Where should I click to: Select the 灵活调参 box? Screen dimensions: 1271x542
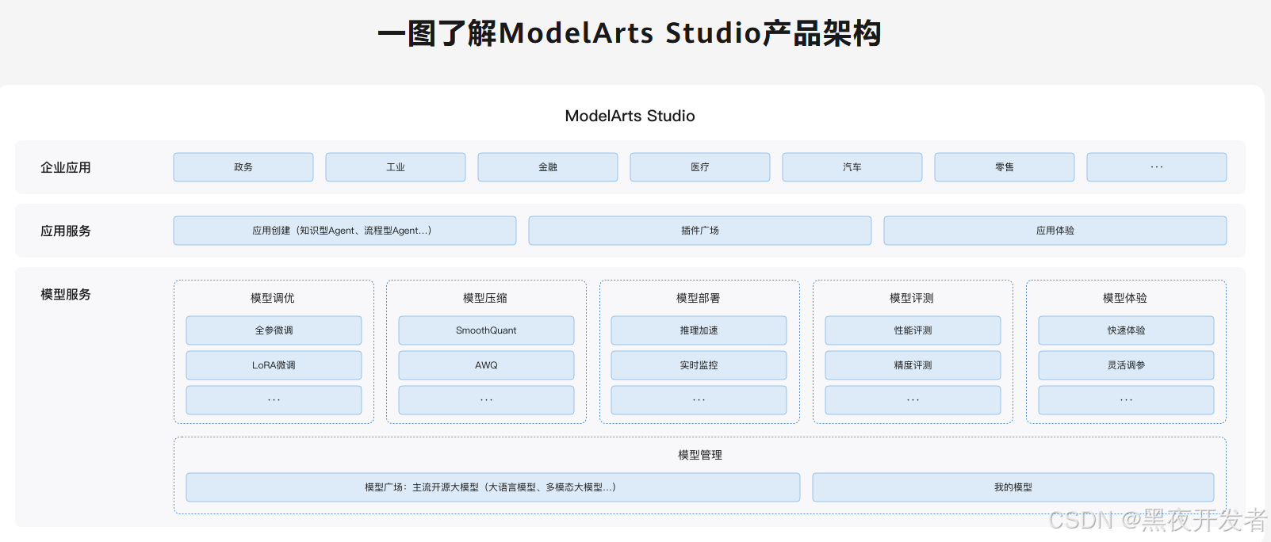point(1126,365)
